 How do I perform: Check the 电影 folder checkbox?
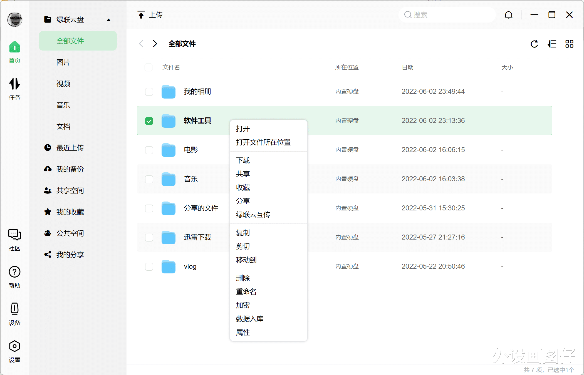point(149,150)
